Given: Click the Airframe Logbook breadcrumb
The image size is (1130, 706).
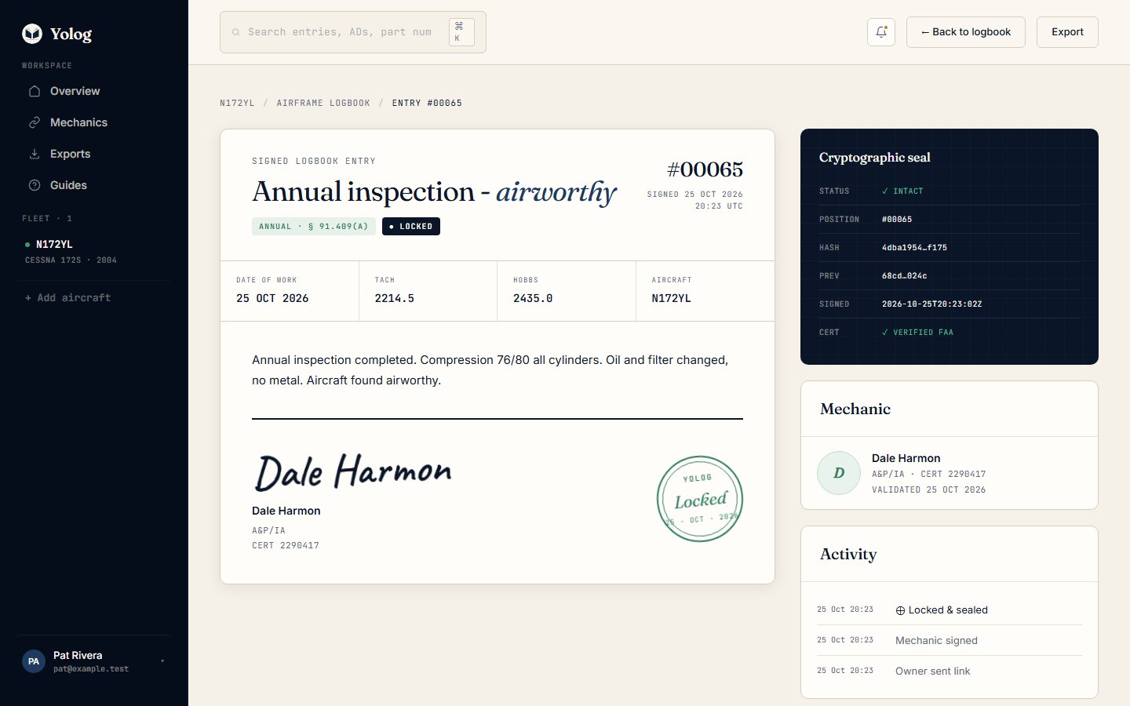Looking at the screenshot, I should (323, 103).
